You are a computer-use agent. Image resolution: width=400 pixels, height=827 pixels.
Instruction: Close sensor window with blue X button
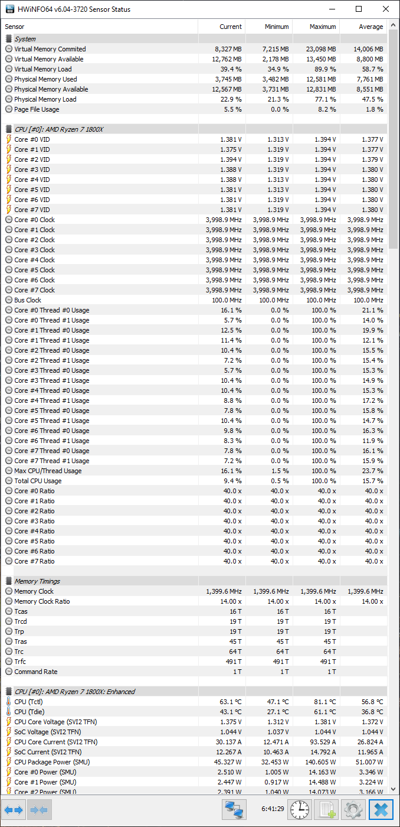(x=381, y=810)
